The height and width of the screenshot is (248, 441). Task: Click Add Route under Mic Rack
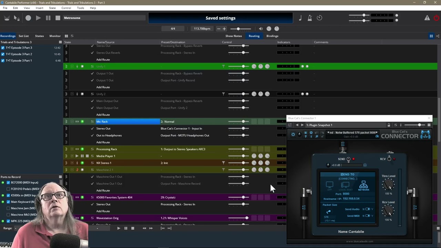tap(103, 142)
